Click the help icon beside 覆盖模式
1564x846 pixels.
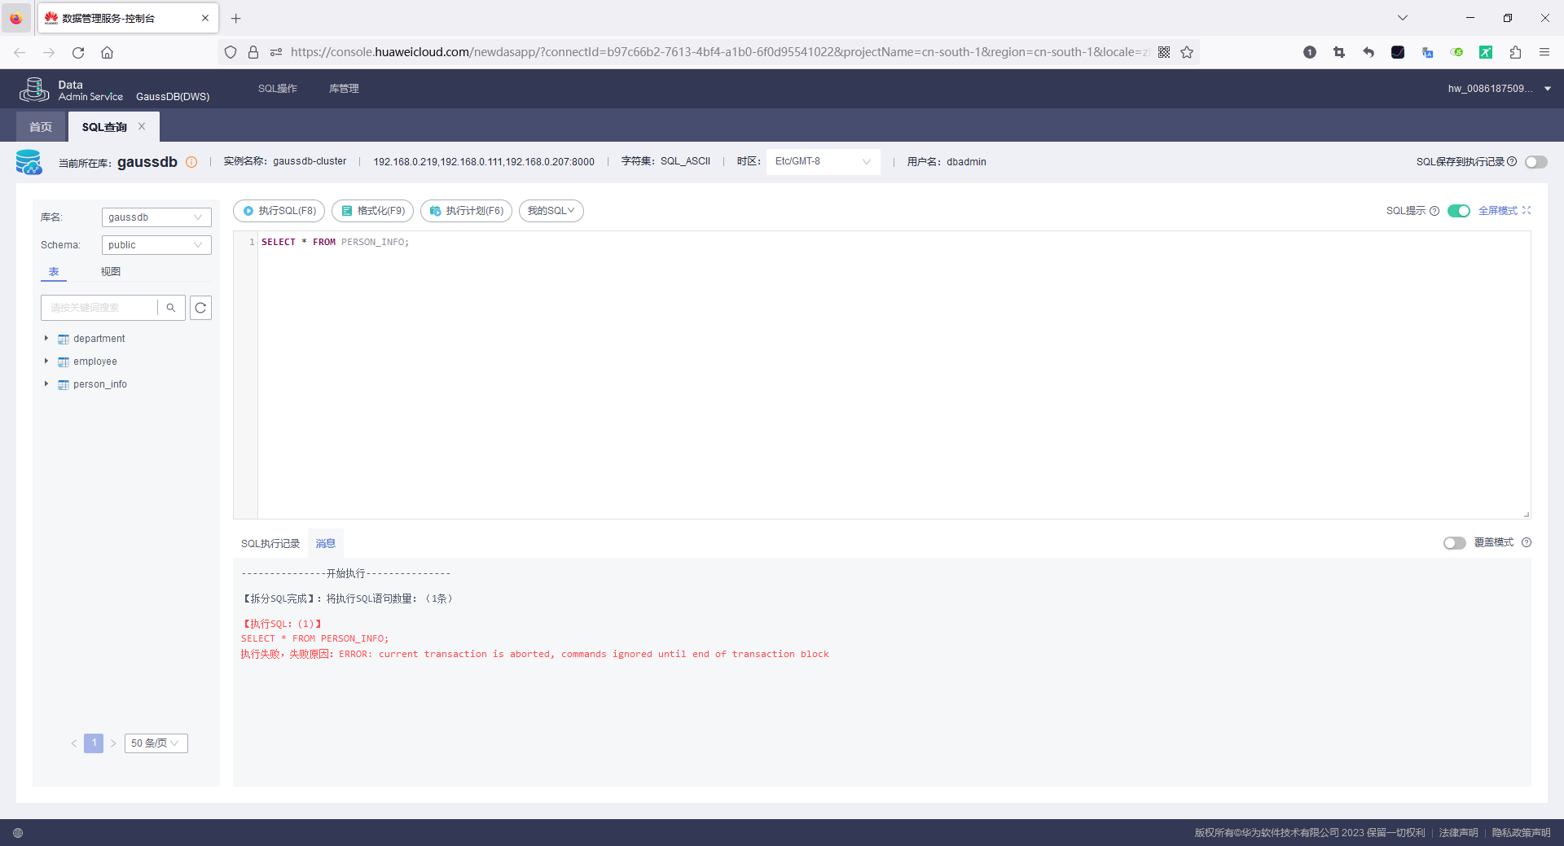coord(1527,542)
